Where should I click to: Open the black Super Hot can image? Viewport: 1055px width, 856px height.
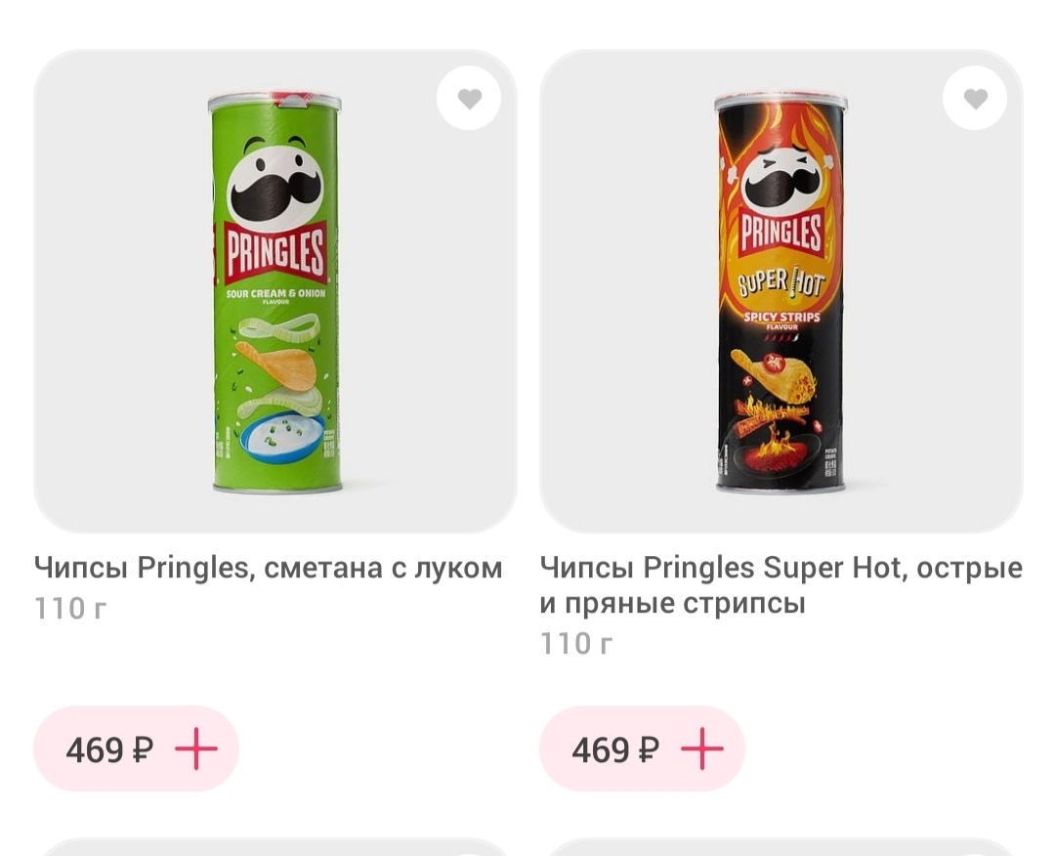[x=781, y=293]
